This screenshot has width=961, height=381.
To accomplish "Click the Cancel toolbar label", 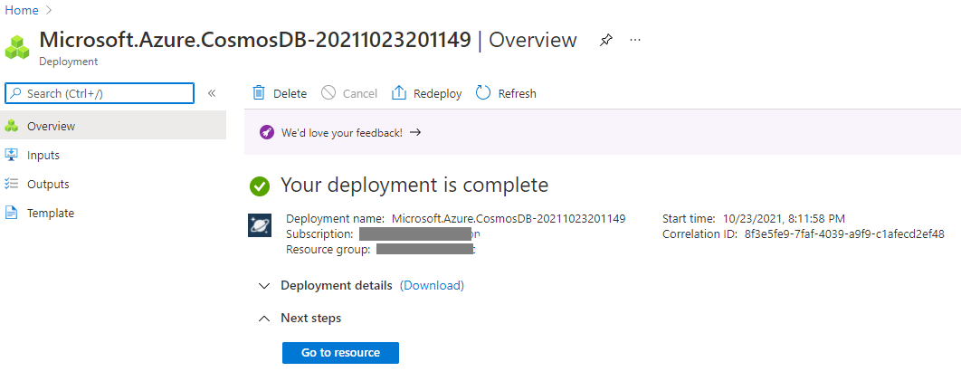I will click(x=360, y=94).
